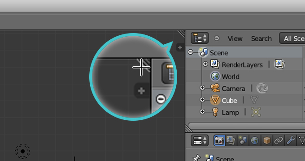
Task: Open the Properties editor type selector
Action: [200, 140]
